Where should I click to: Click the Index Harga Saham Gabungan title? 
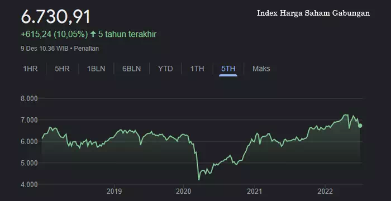pos(313,13)
